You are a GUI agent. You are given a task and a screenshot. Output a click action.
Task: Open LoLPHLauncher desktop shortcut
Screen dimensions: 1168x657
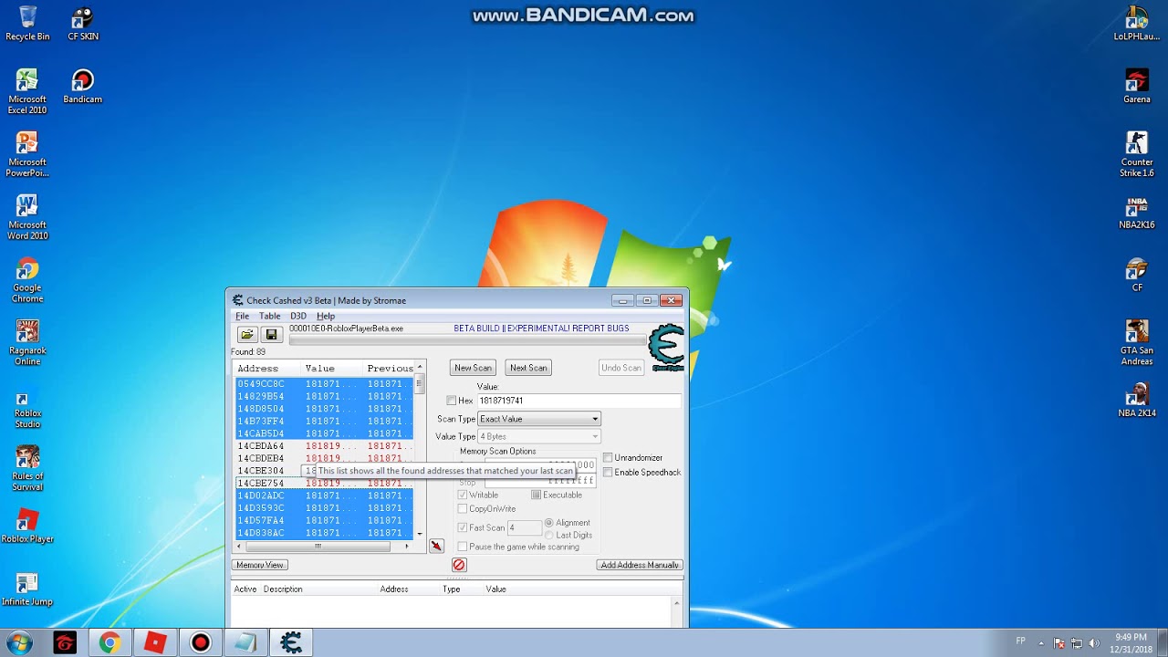coord(1137,24)
